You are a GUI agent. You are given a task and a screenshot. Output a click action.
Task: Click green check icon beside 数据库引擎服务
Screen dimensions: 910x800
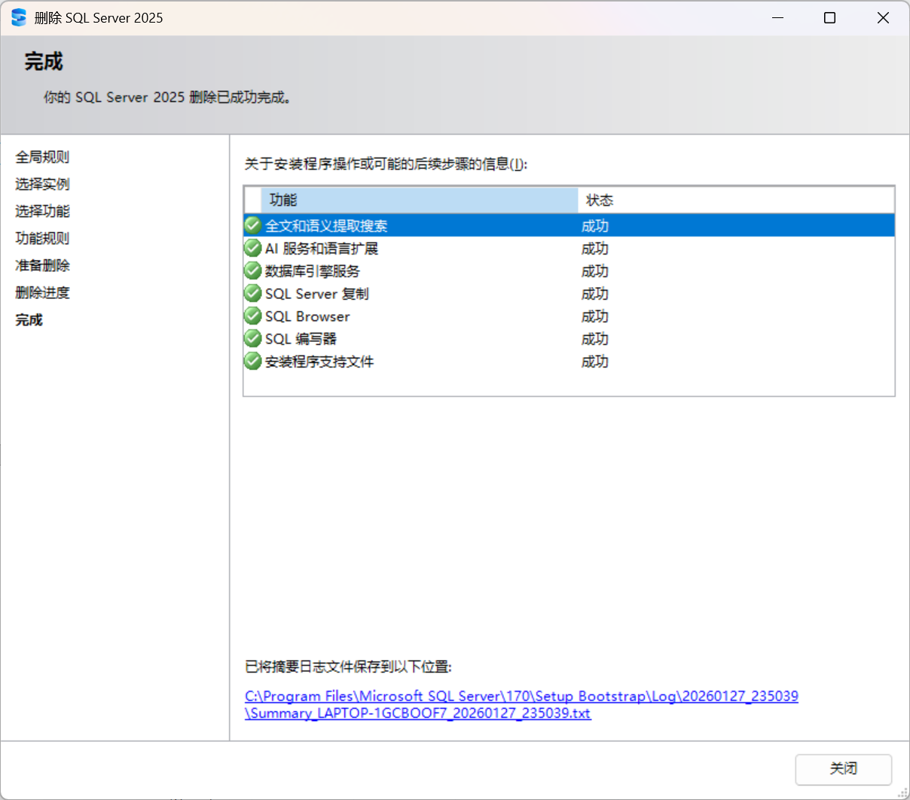click(x=253, y=270)
